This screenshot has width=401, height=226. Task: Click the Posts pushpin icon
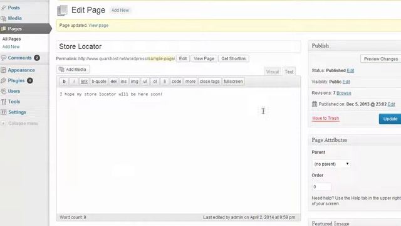pos(4,8)
